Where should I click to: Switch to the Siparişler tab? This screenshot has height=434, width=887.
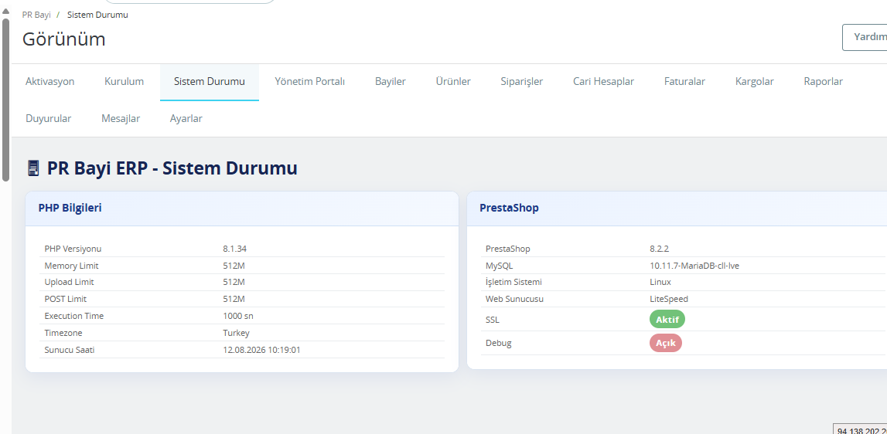(521, 81)
